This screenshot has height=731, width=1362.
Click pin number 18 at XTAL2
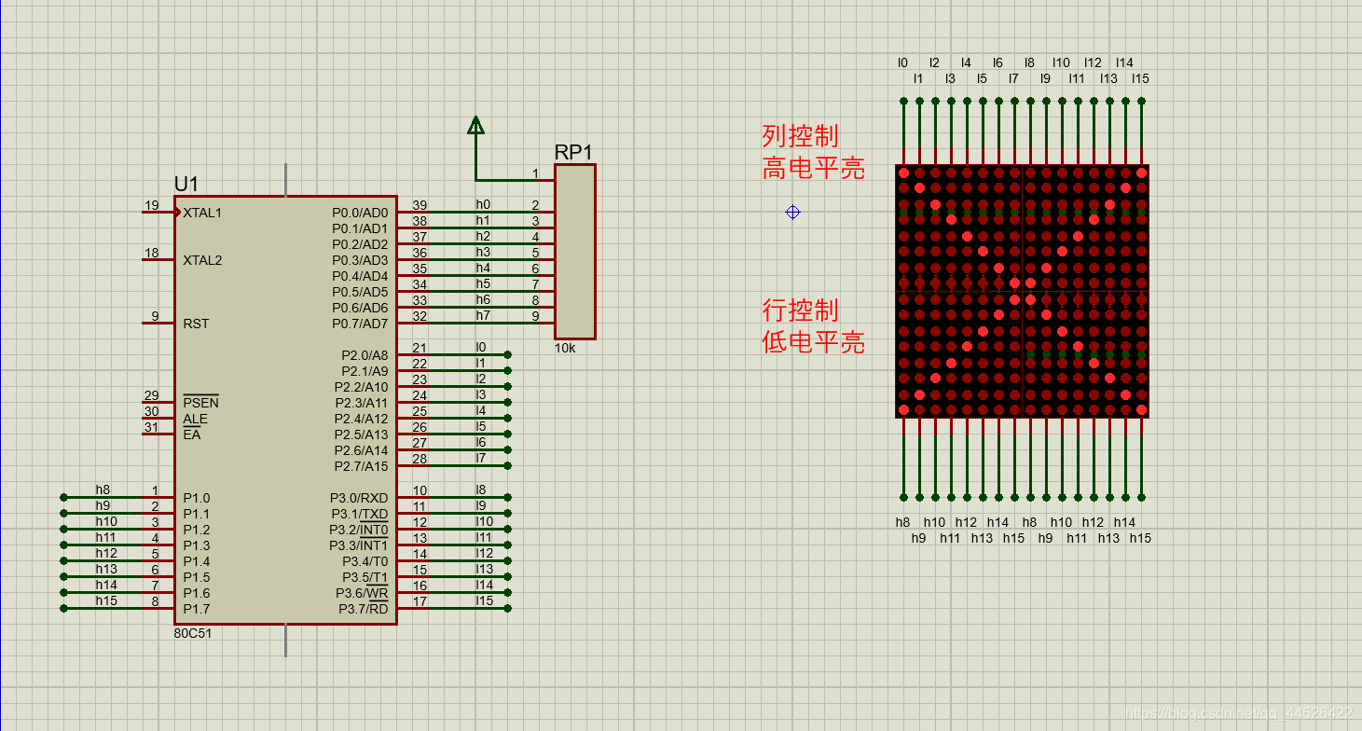pyautogui.click(x=151, y=253)
